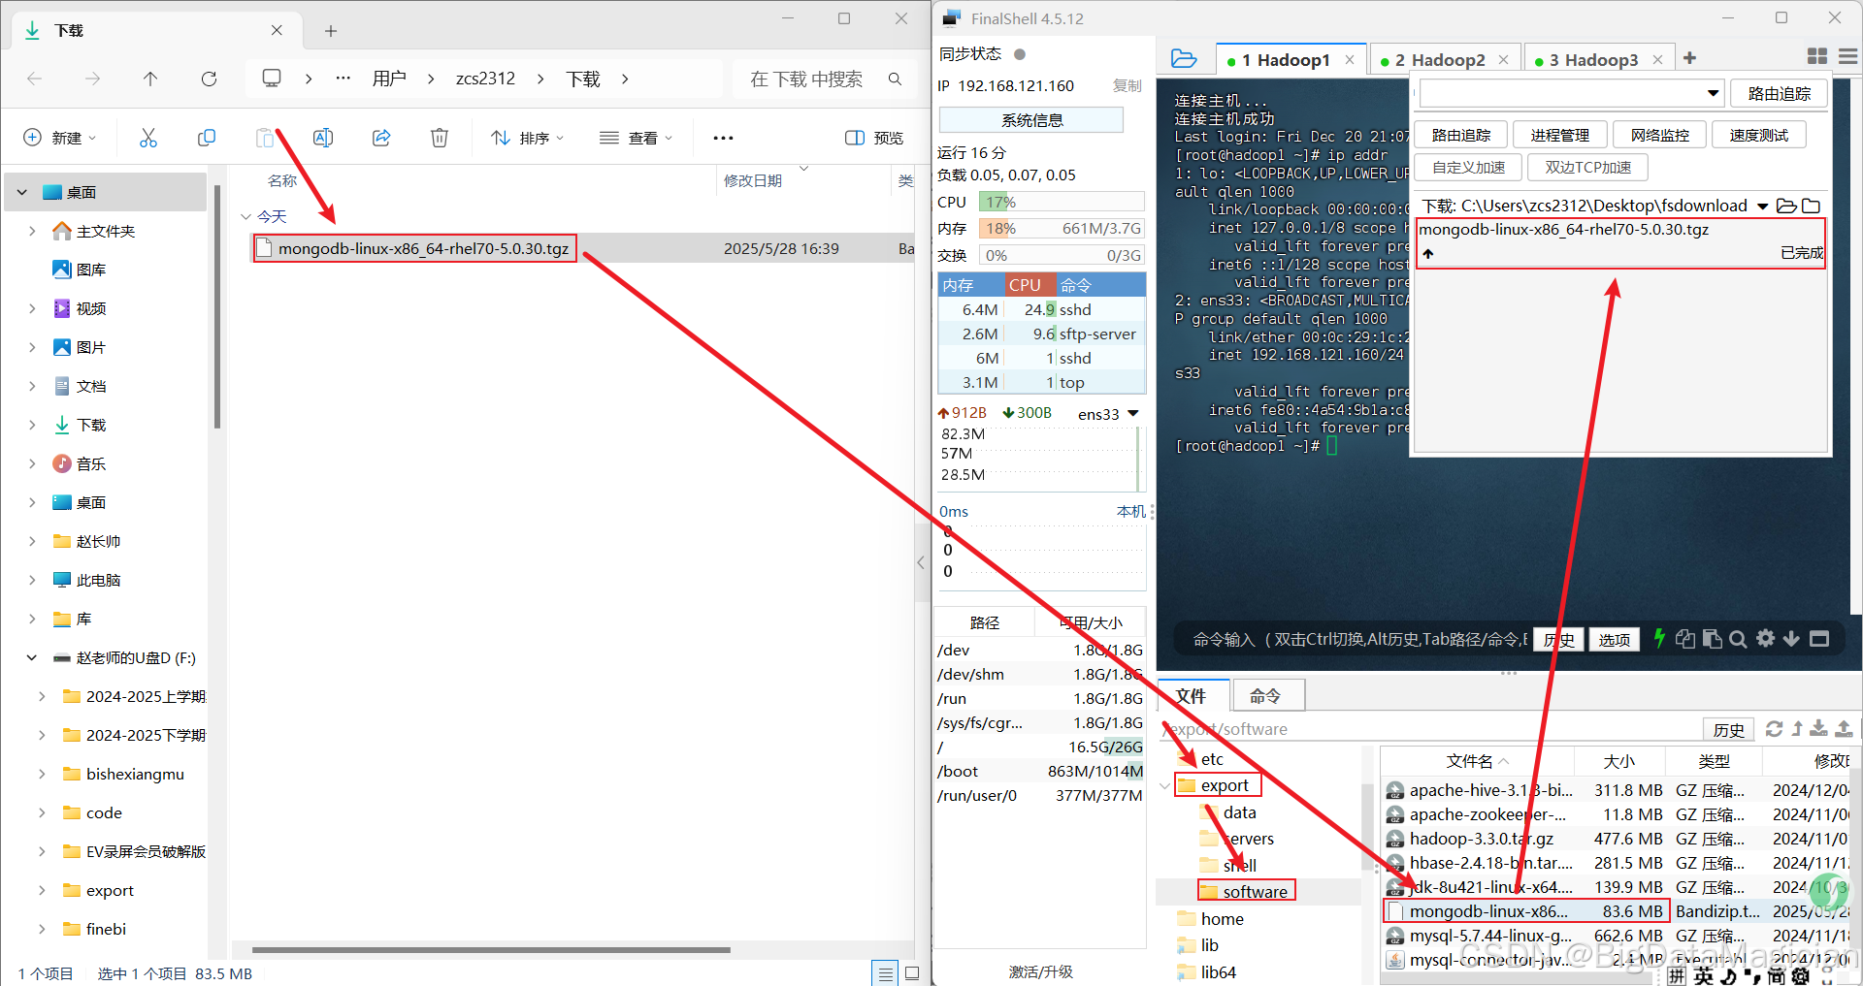Go up one directory in the remote file panel
Viewport: 1863px width, 986px height.
click(x=1797, y=728)
